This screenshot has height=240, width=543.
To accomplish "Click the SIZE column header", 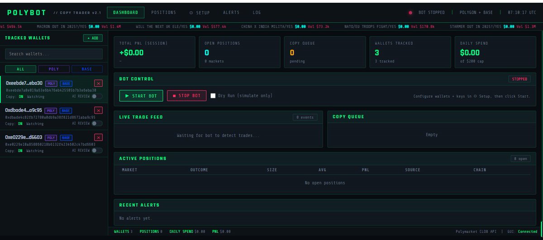I will [x=271, y=170].
